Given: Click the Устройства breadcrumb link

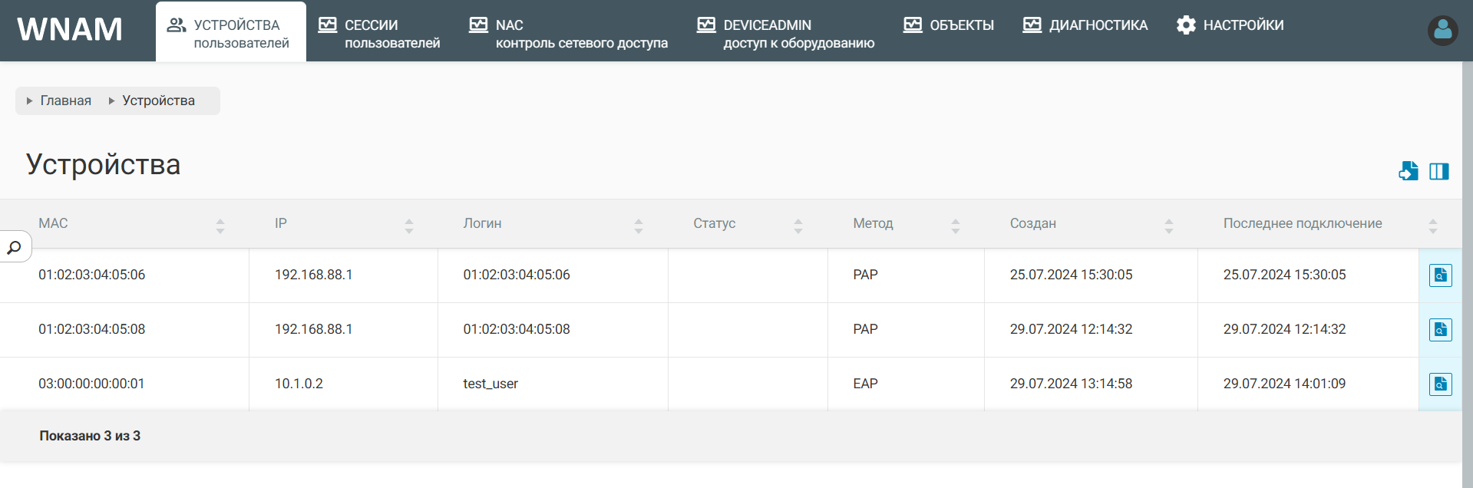Looking at the screenshot, I should (158, 101).
